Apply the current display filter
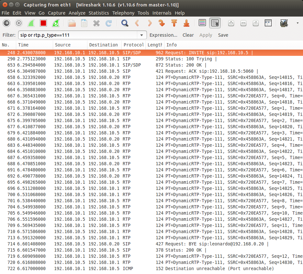 coord(206,35)
